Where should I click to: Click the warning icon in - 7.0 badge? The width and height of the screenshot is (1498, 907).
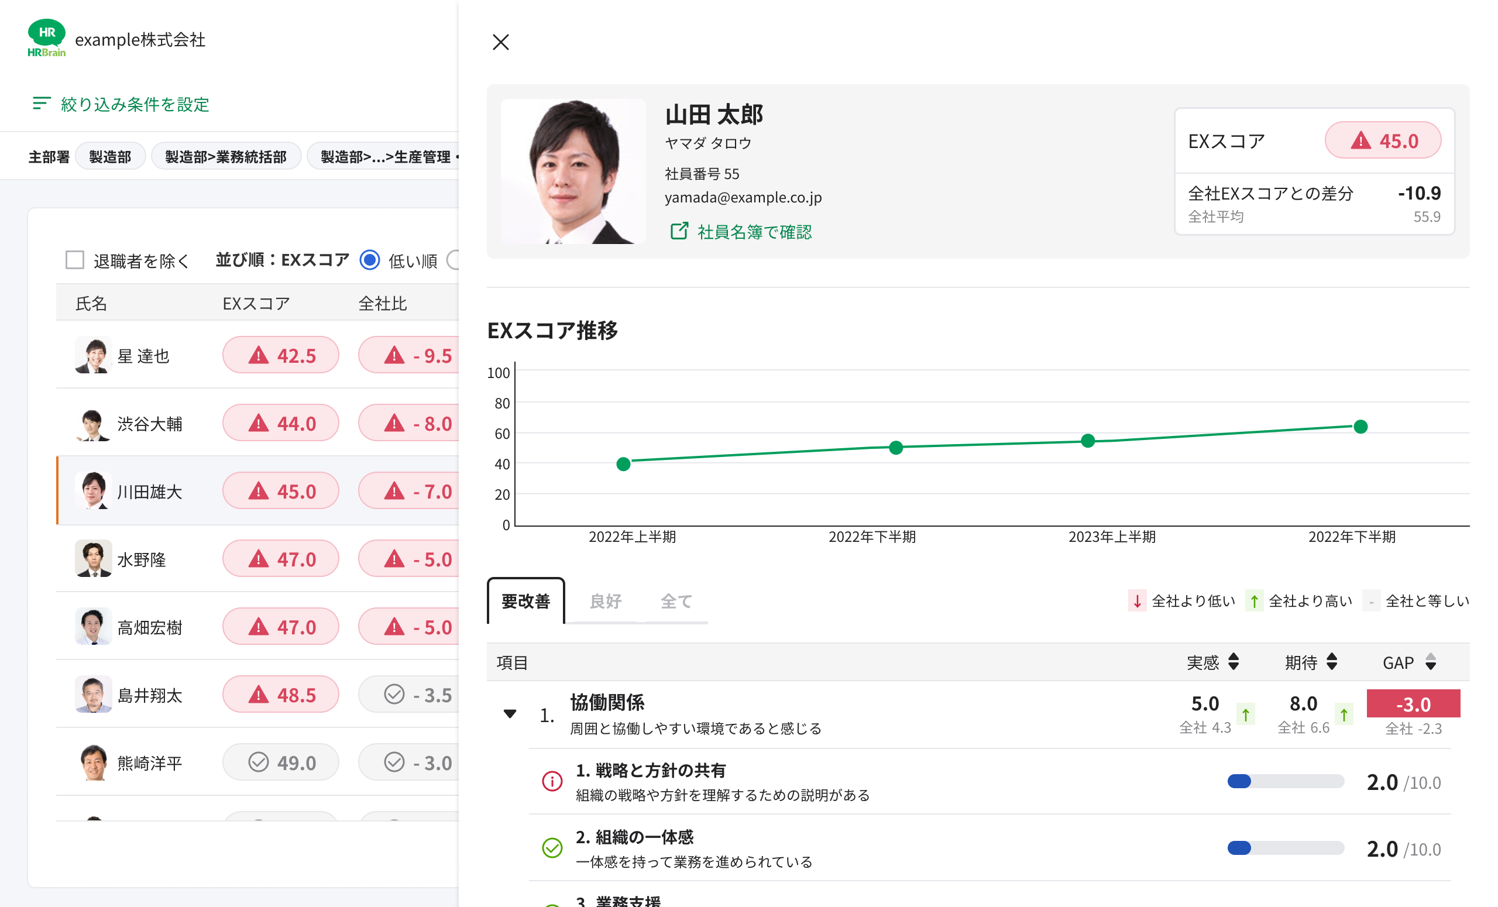[394, 490]
